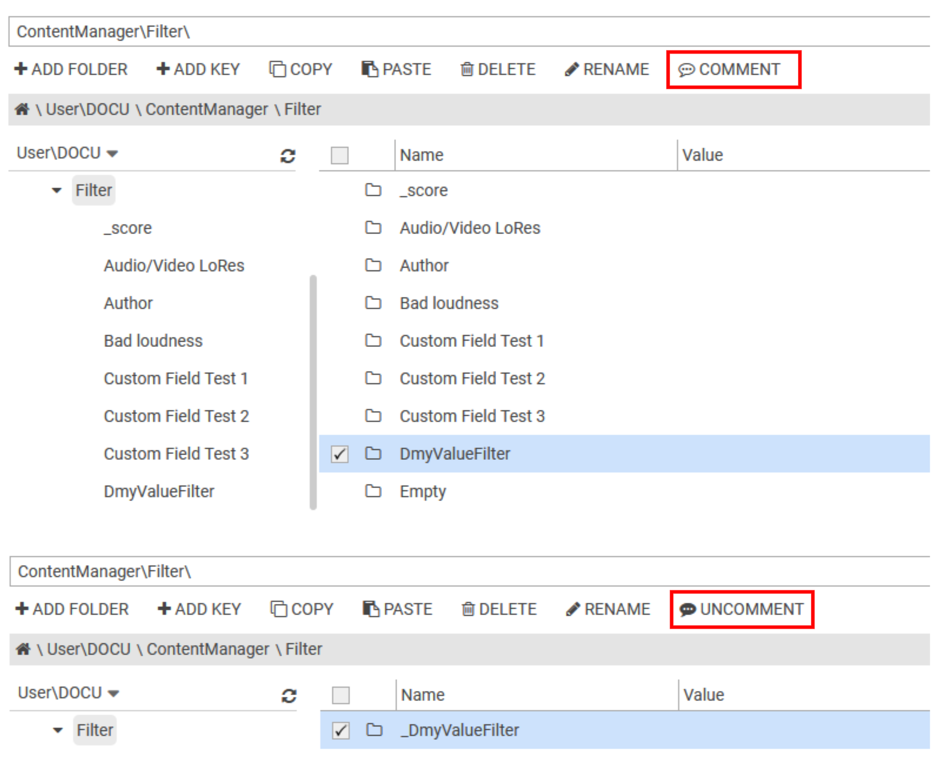
Task: Click the folder icon beside Empty
Action: 373,490
